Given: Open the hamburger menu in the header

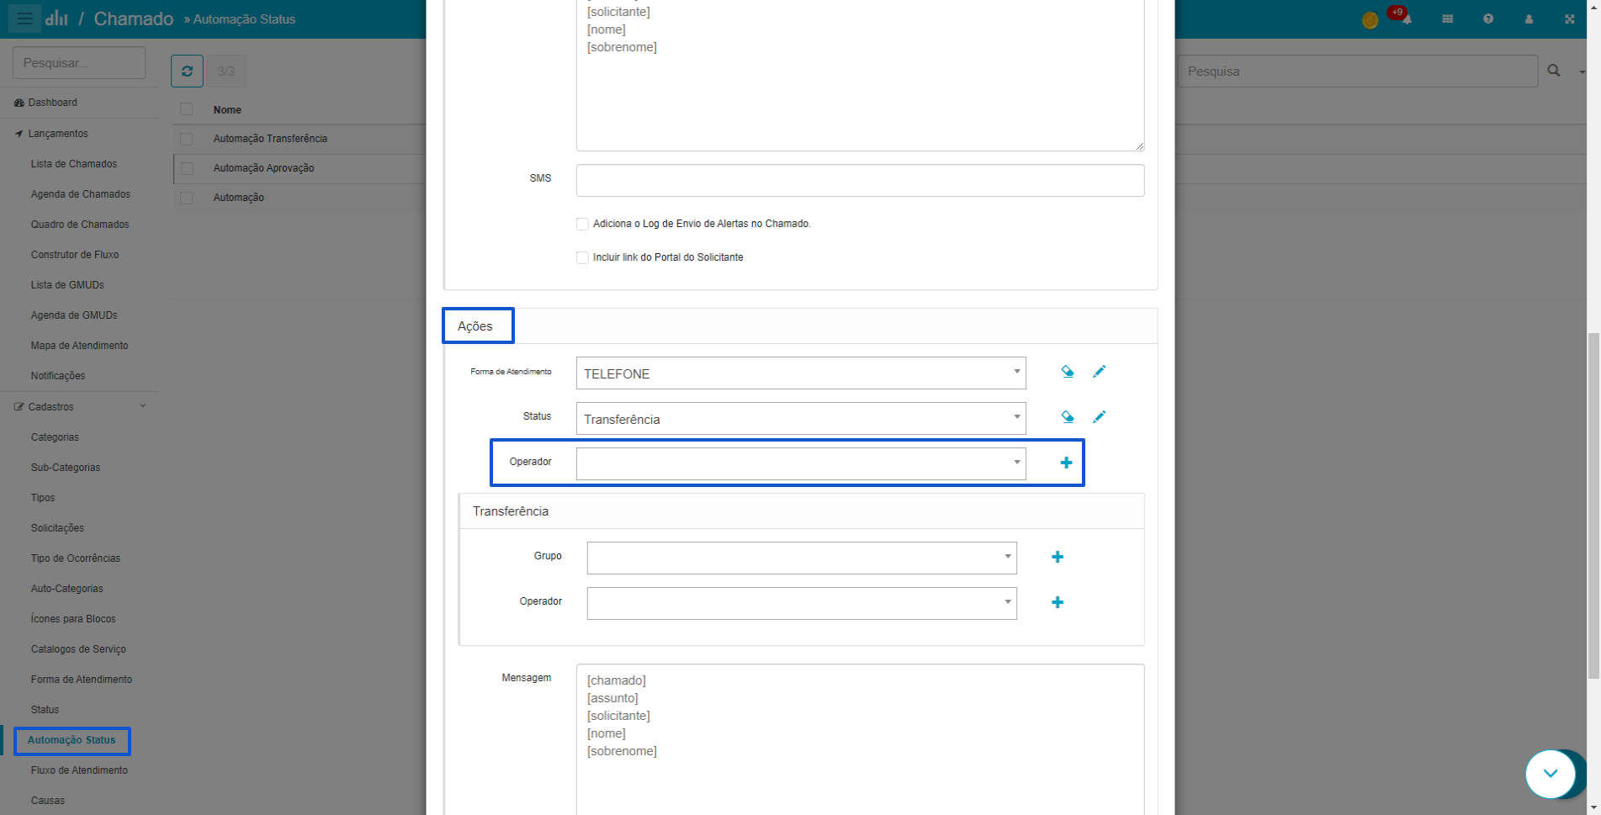Looking at the screenshot, I should (24, 18).
